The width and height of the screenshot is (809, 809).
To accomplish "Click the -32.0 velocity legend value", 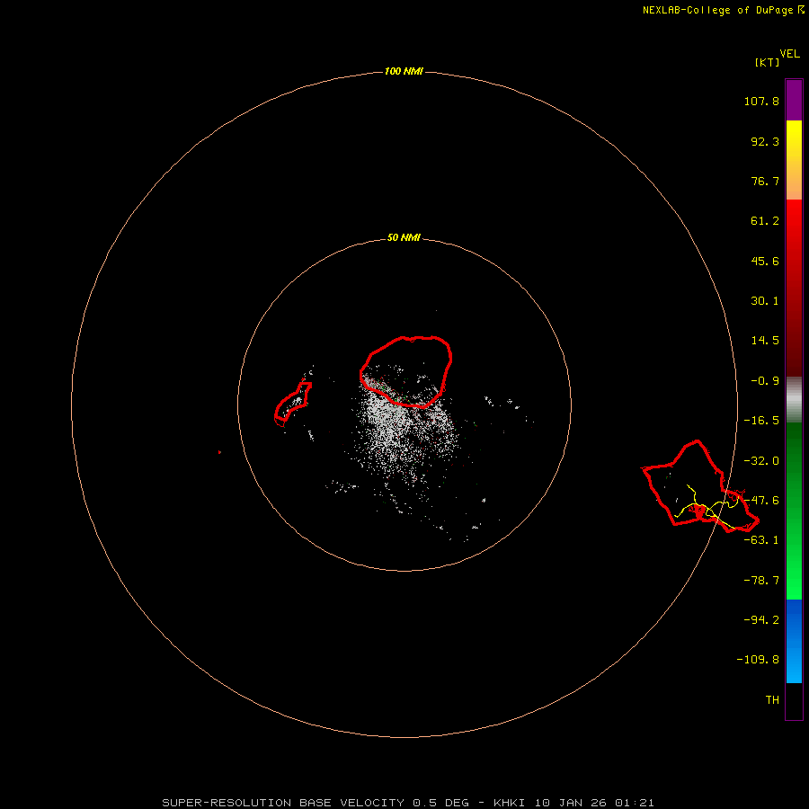I will tap(761, 461).
